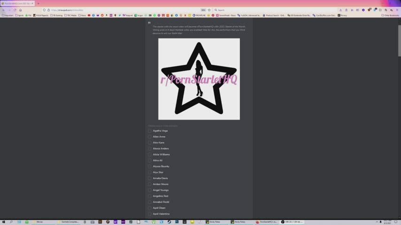Image resolution: width=401 pixels, height=225 pixels.
Task: Check the Angel Youngs option
Action: [150, 190]
